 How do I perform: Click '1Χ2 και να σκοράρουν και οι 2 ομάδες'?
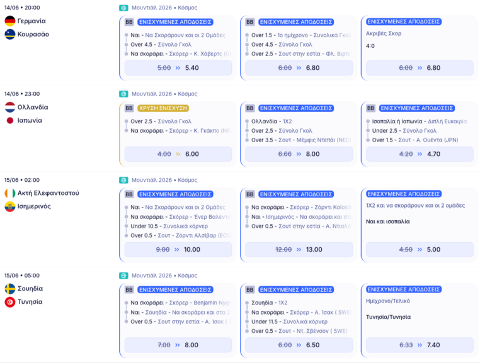415,206
